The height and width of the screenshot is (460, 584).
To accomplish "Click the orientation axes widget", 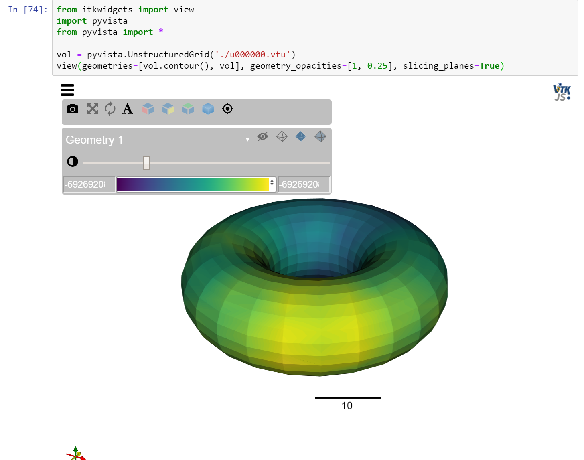I will coord(76,454).
